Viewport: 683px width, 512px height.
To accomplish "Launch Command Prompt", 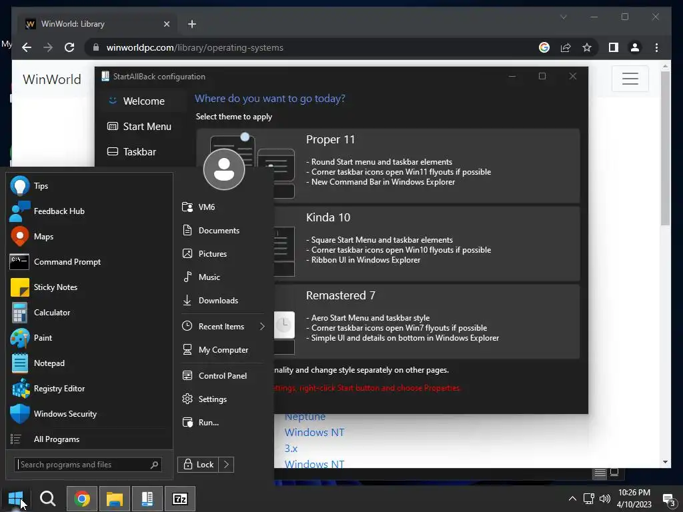I will click(x=89, y=261).
